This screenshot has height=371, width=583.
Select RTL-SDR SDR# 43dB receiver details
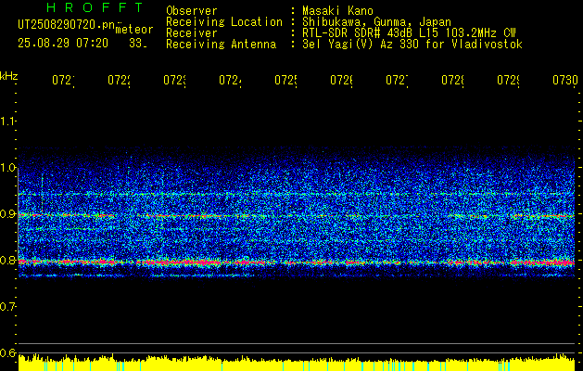409,33
